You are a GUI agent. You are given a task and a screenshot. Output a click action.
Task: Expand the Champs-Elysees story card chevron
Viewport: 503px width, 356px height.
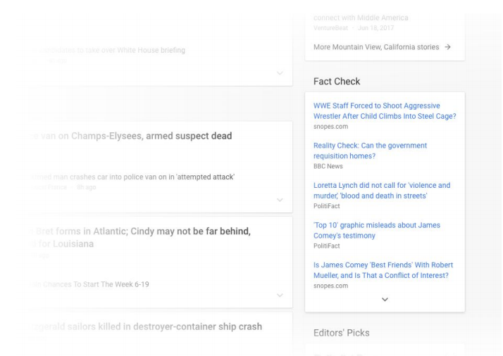tap(280, 201)
